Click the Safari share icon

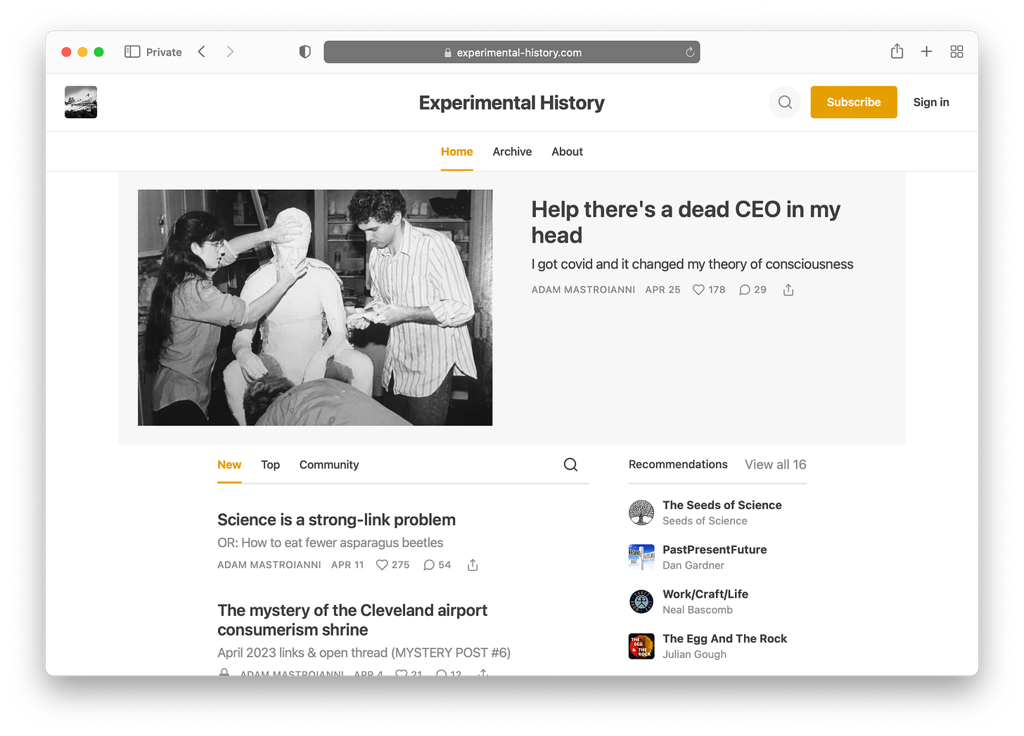897,51
